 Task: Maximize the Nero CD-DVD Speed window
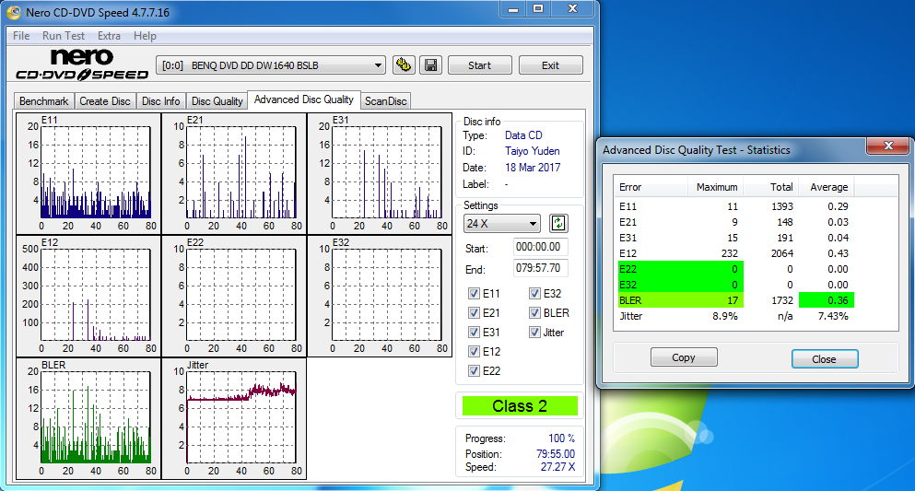point(538,8)
